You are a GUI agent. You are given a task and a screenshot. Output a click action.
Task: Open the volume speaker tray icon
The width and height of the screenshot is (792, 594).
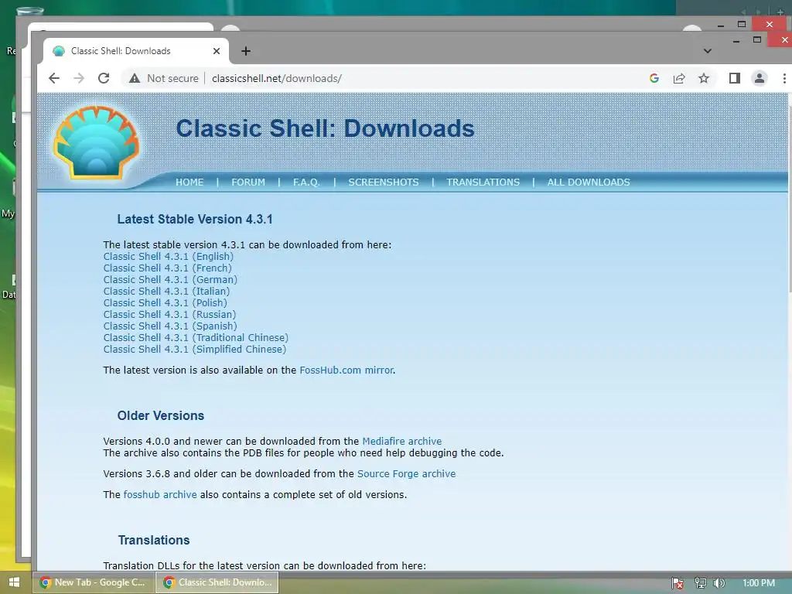(719, 583)
